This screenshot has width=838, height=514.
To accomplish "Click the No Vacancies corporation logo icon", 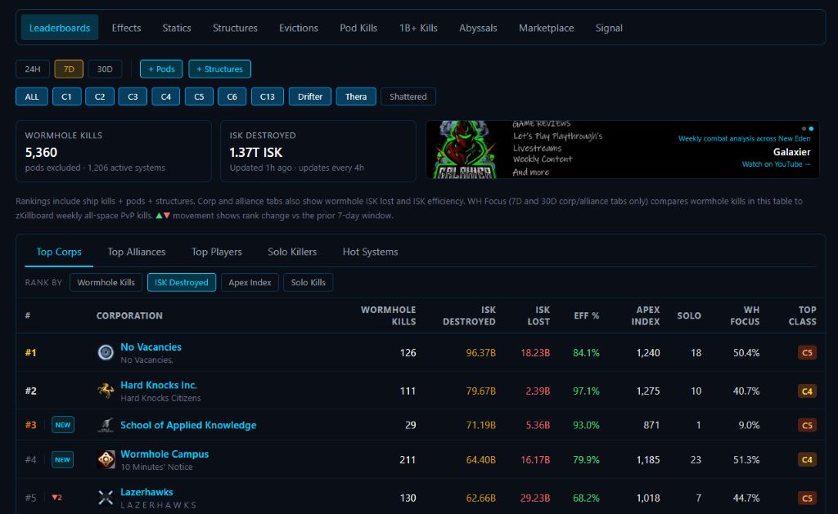I will [106, 352].
